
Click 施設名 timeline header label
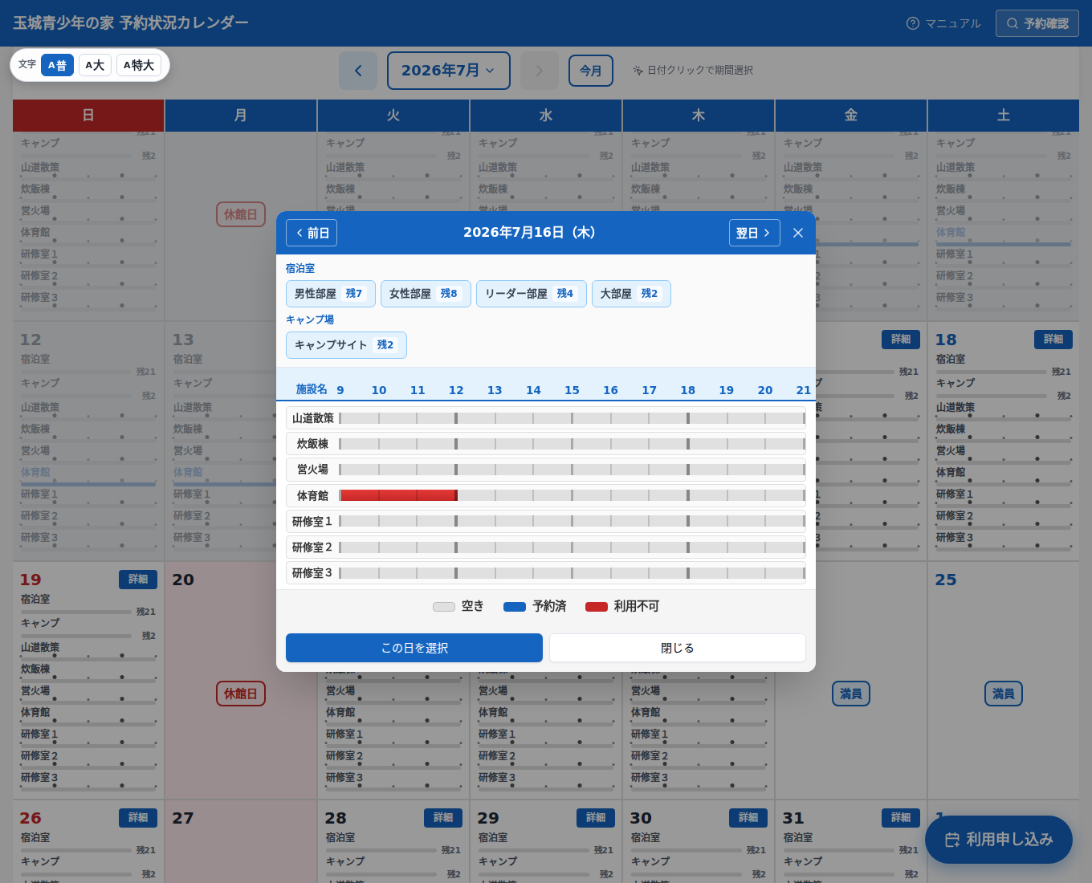(312, 389)
